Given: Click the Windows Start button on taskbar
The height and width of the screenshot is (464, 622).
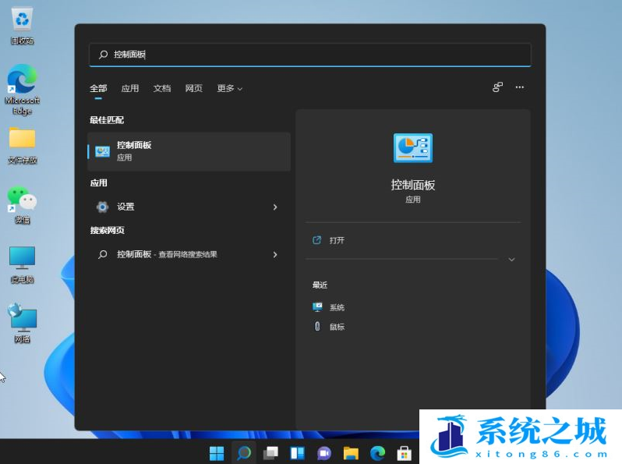Looking at the screenshot, I should (217, 453).
